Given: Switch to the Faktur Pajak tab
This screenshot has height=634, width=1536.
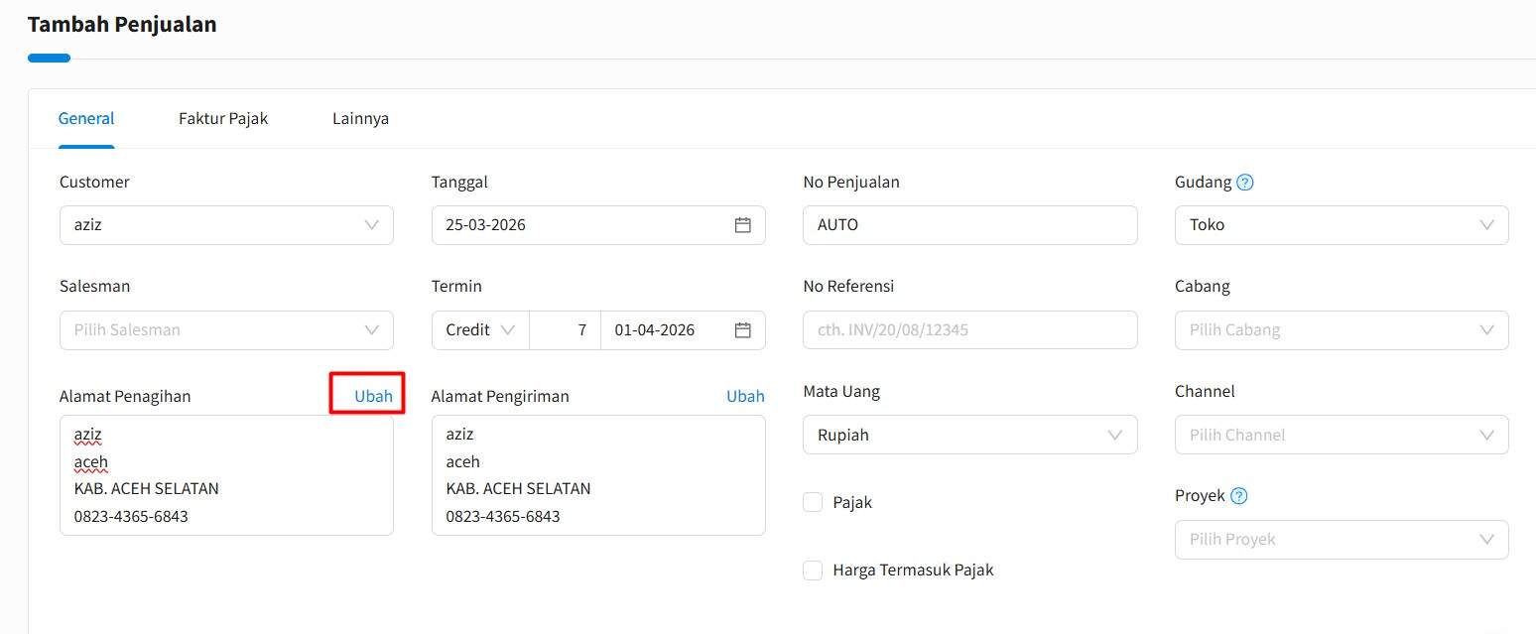Looking at the screenshot, I should click(223, 119).
